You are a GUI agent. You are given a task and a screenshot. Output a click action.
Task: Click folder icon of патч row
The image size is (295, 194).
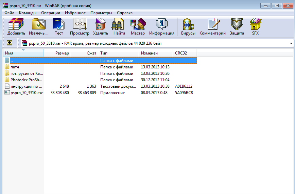pos(7,67)
